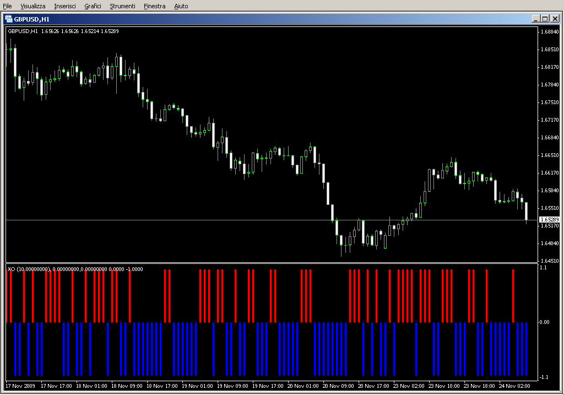Screen dimensions: 564x395
Task: Maximize the GBPUSD,H1 chart window
Action: (545, 19)
